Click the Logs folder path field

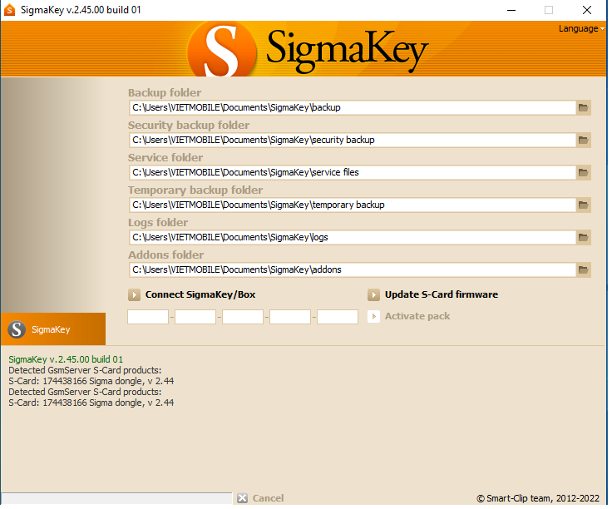pos(353,237)
